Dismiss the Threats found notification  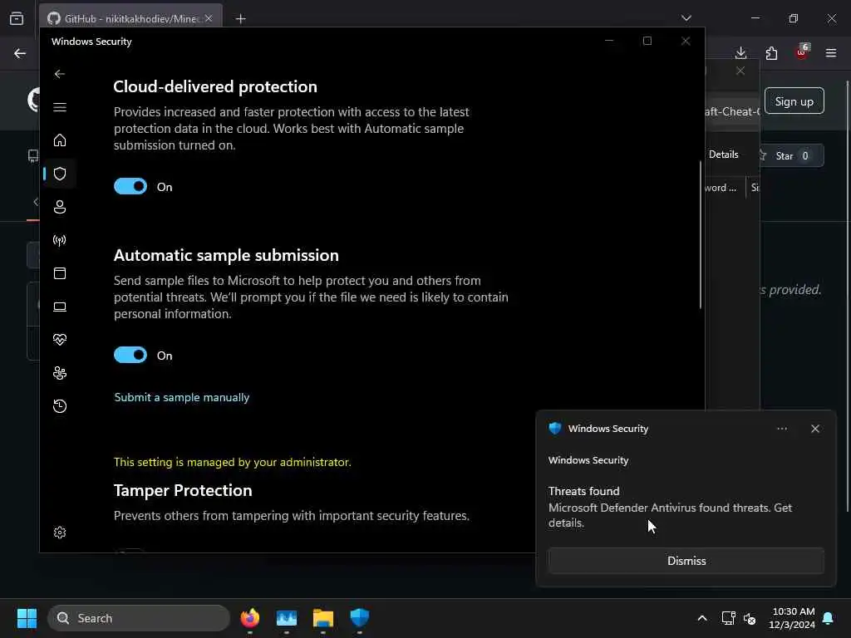[686, 561]
